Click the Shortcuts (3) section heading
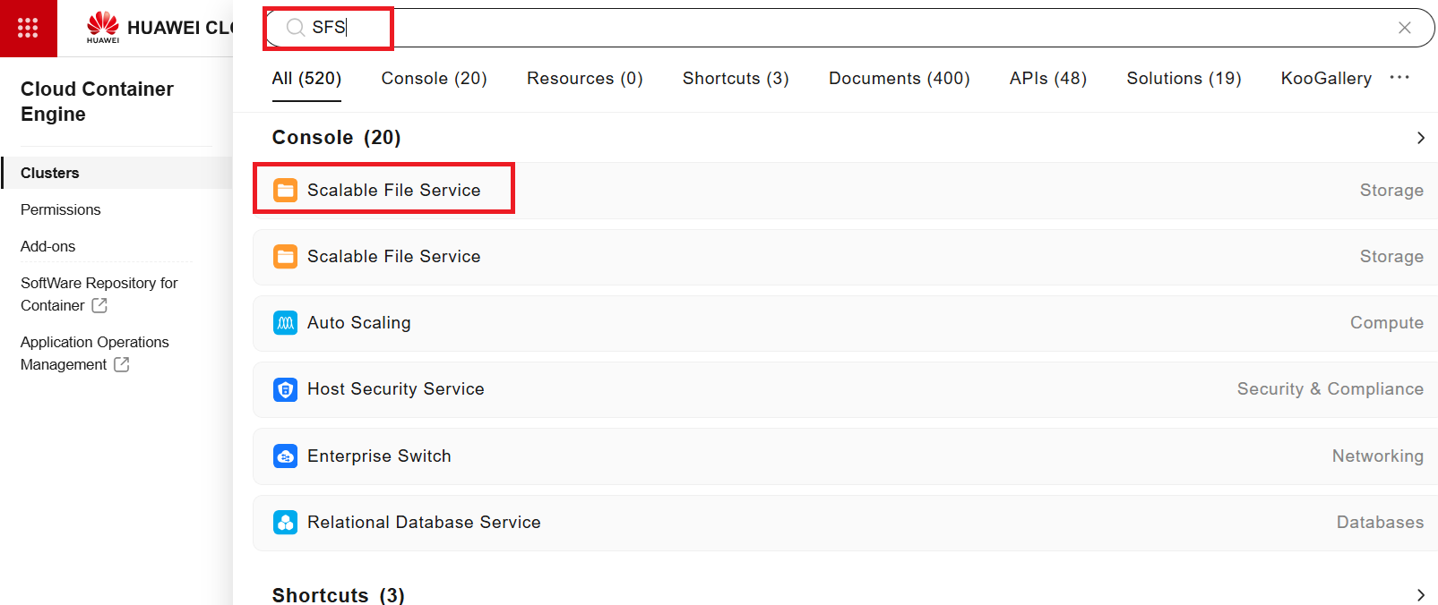The height and width of the screenshot is (605, 1438). [x=339, y=595]
